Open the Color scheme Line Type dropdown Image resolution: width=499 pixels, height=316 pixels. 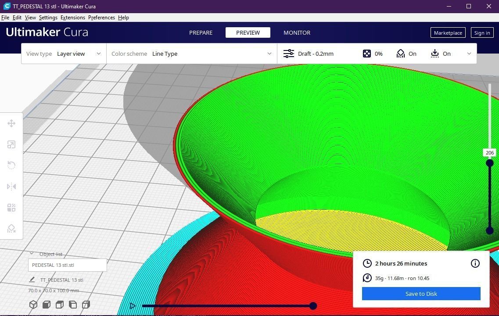(192, 54)
